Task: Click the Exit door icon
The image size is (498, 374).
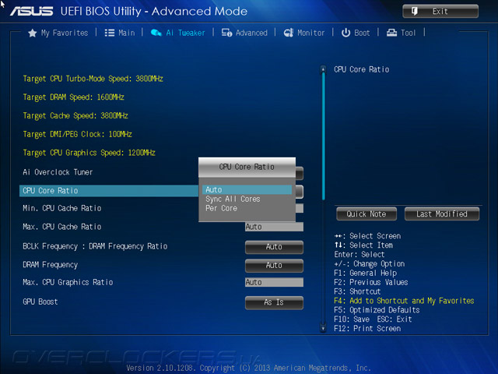Action: click(x=415, y=12)
